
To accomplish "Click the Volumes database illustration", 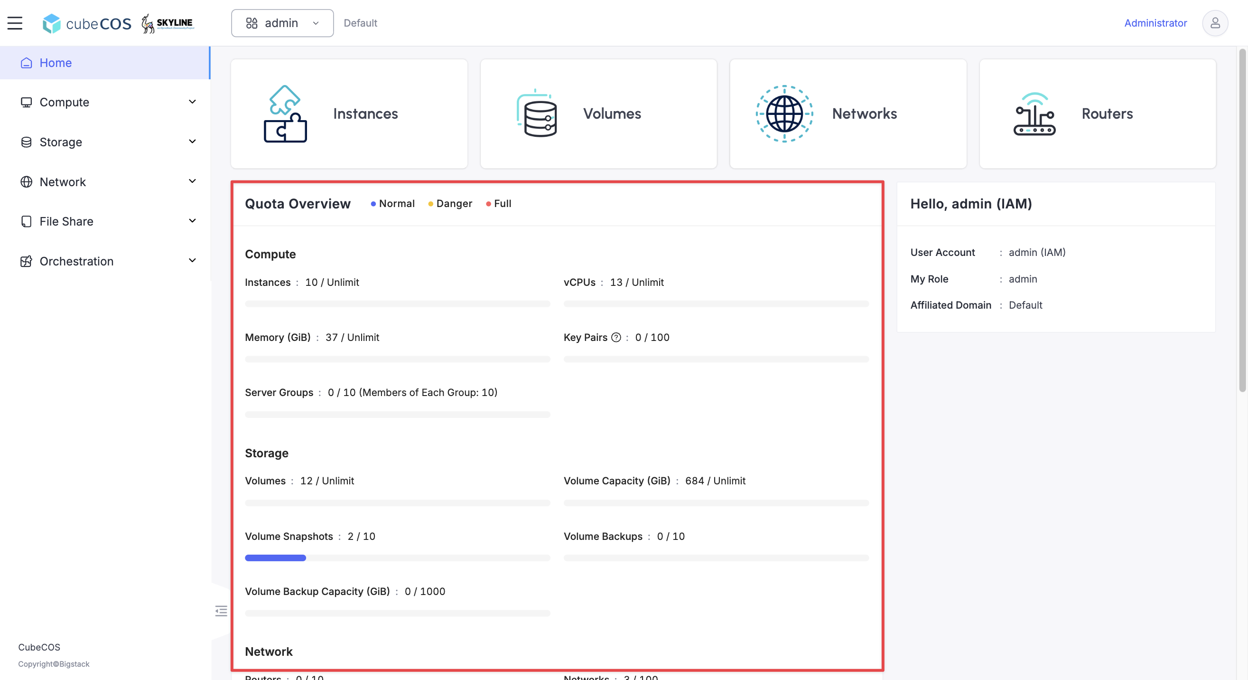I will click(x=536, y=113).
